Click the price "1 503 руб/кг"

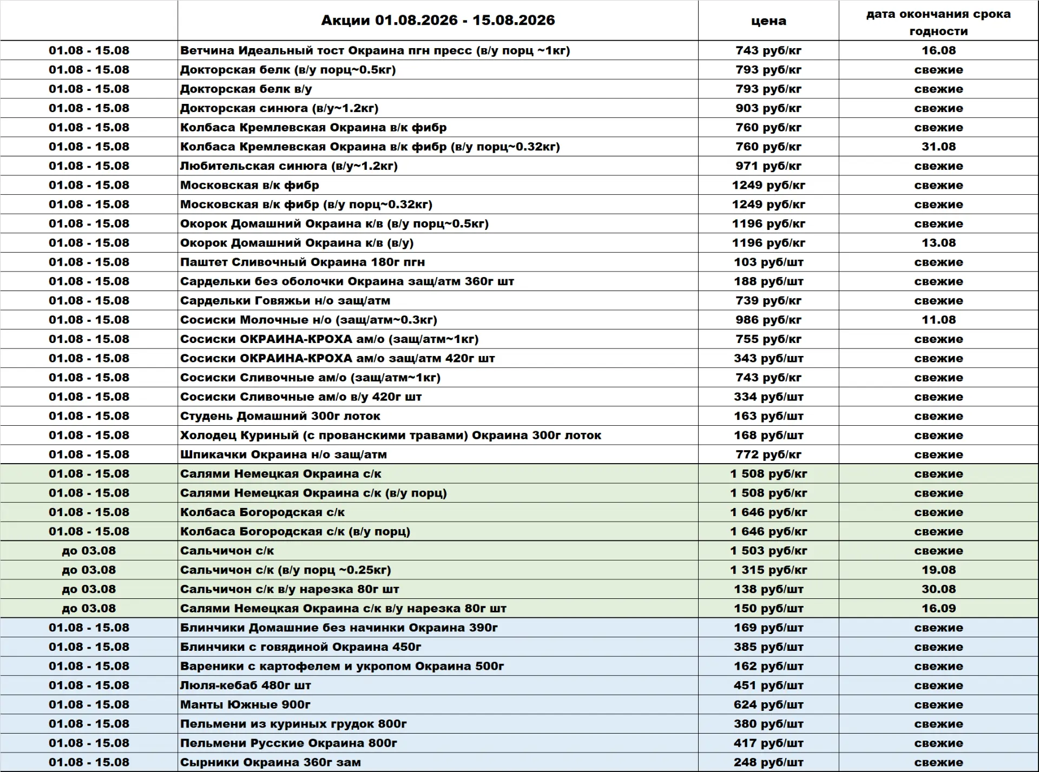pyautogui.click(x=768, y=551)
